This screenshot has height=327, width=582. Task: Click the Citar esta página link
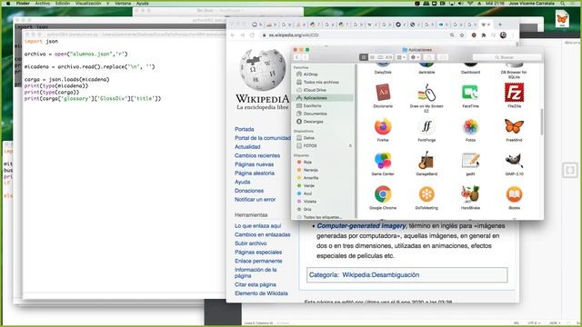[256, 284]
